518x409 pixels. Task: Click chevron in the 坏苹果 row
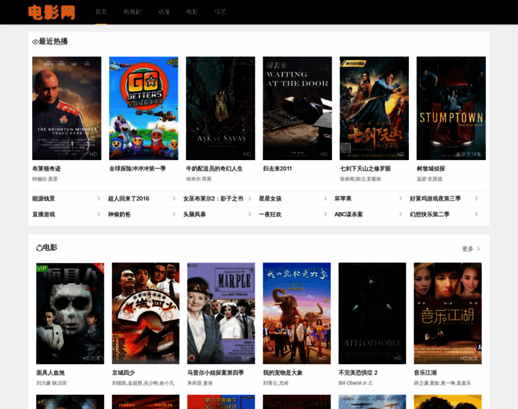coord(400,198)
